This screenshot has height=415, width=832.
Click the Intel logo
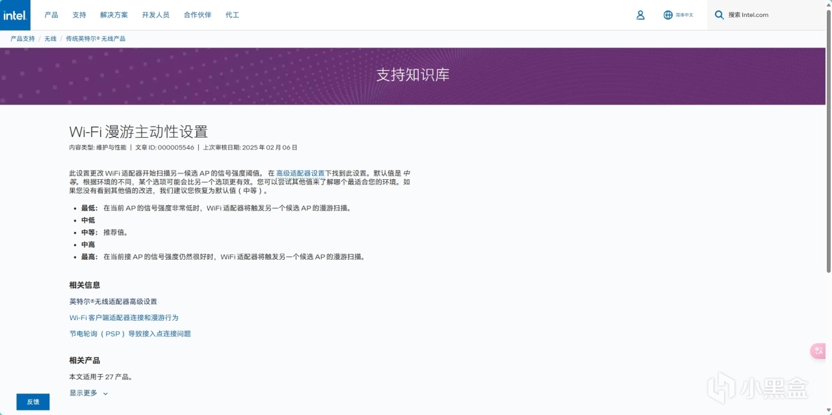pyautogui.click(x=14, y=15)
